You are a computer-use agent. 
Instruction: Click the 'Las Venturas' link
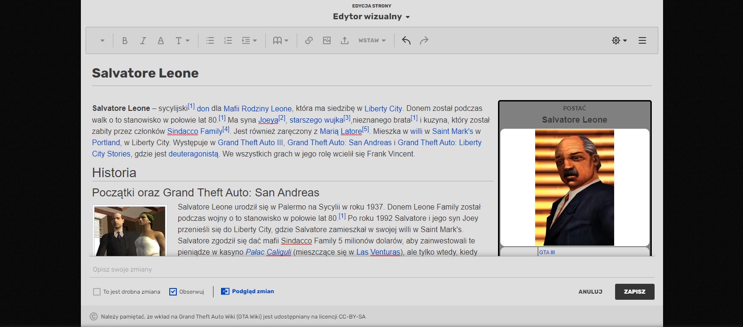click(378, 252)
